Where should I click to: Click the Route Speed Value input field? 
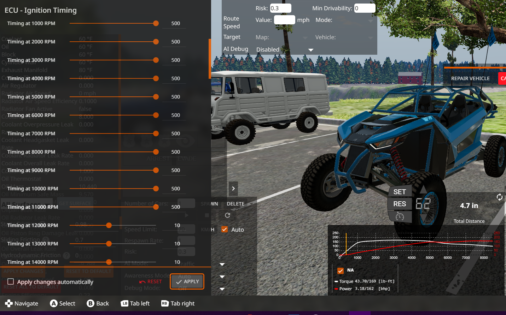[x=285, y=20]
